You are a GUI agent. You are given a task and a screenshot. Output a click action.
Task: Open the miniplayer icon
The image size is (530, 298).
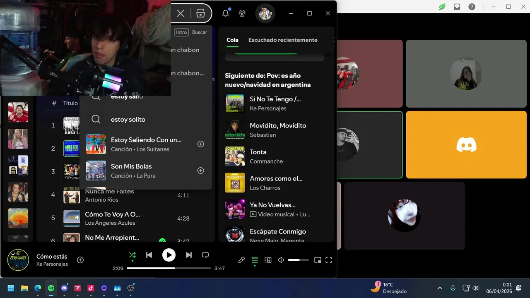pos(318,260)
